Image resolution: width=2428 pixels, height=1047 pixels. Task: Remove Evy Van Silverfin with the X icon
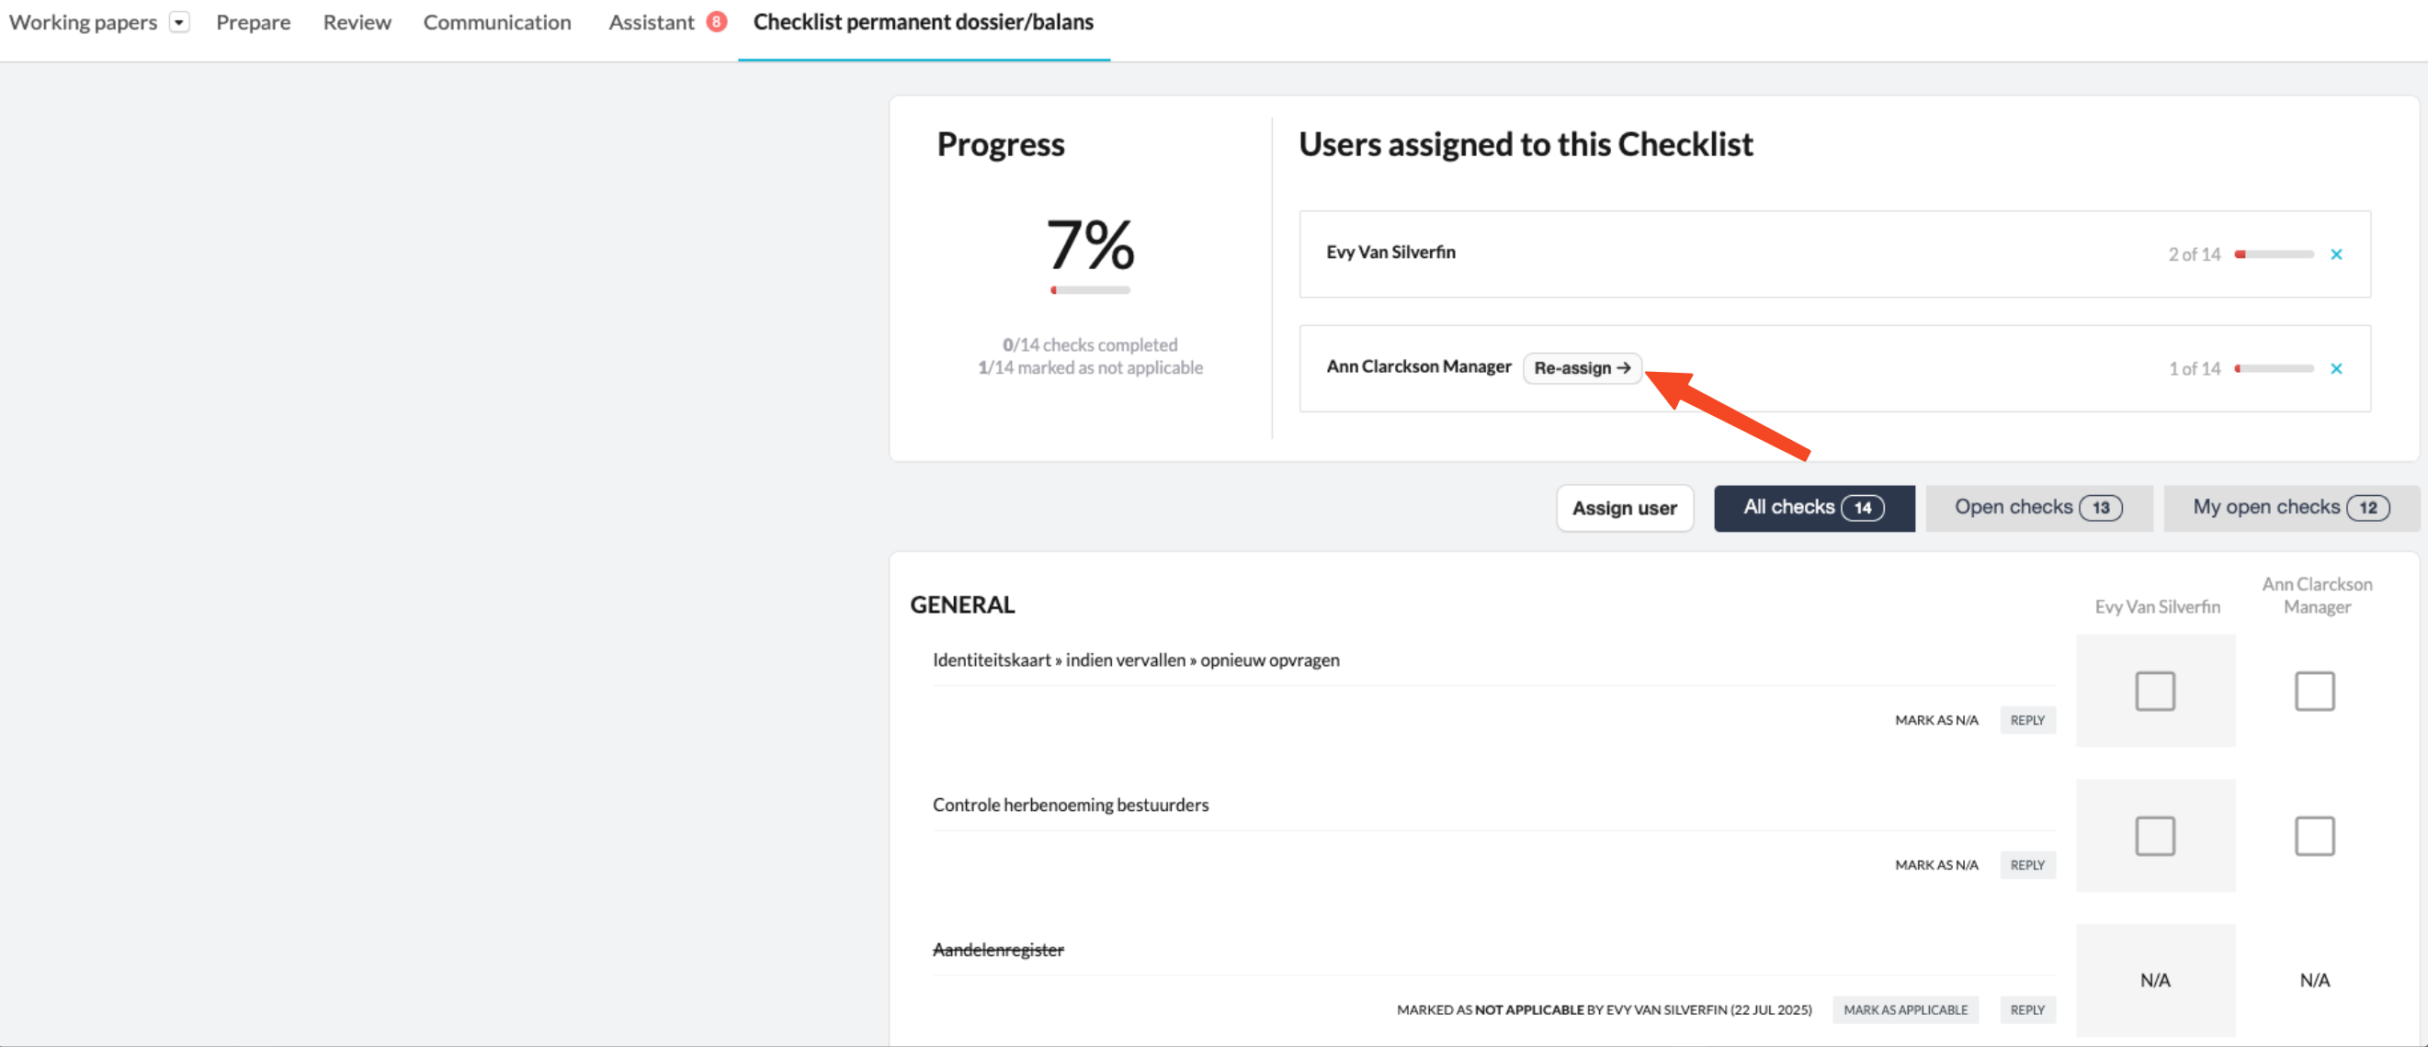click(x=2335, y=254)
